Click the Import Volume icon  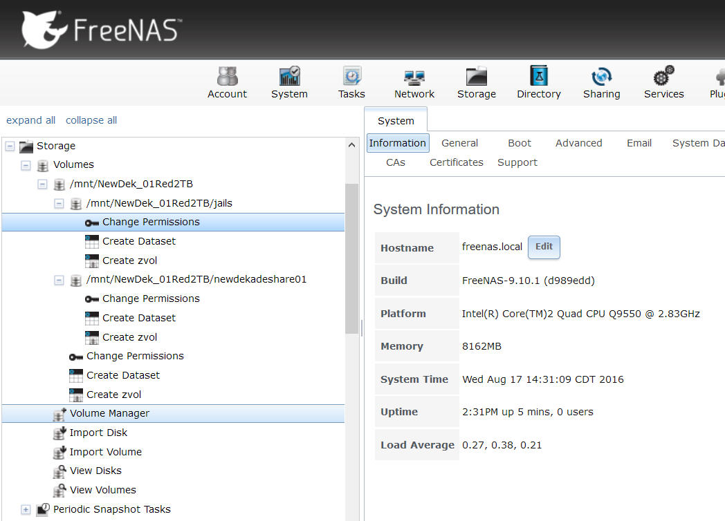click(59, 452)
